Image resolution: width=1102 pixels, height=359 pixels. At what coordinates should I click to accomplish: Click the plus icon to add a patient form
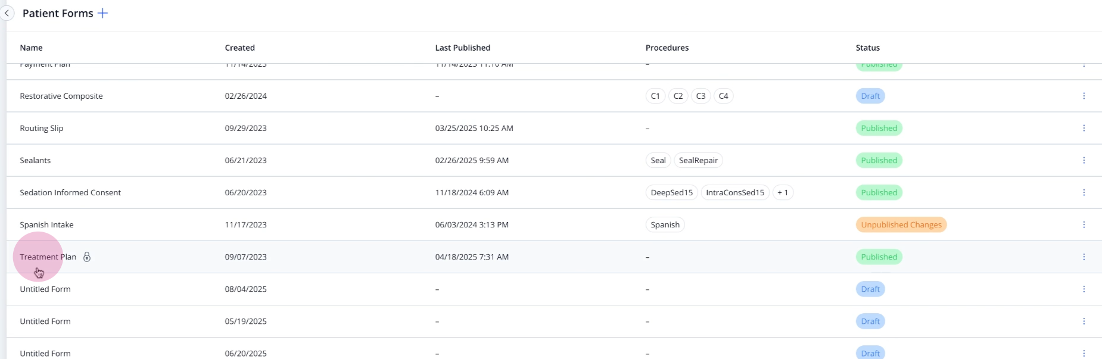(x=102, y=13)
